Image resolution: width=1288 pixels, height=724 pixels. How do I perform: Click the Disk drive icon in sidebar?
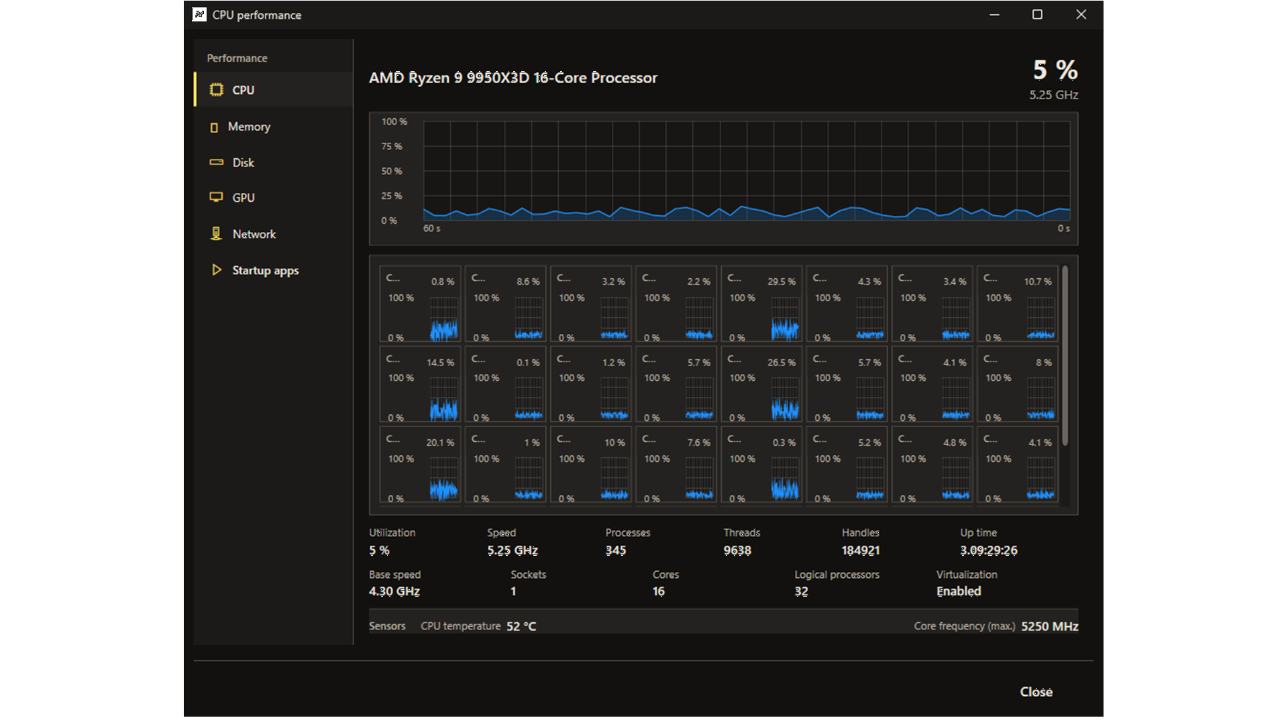point(216,162)
